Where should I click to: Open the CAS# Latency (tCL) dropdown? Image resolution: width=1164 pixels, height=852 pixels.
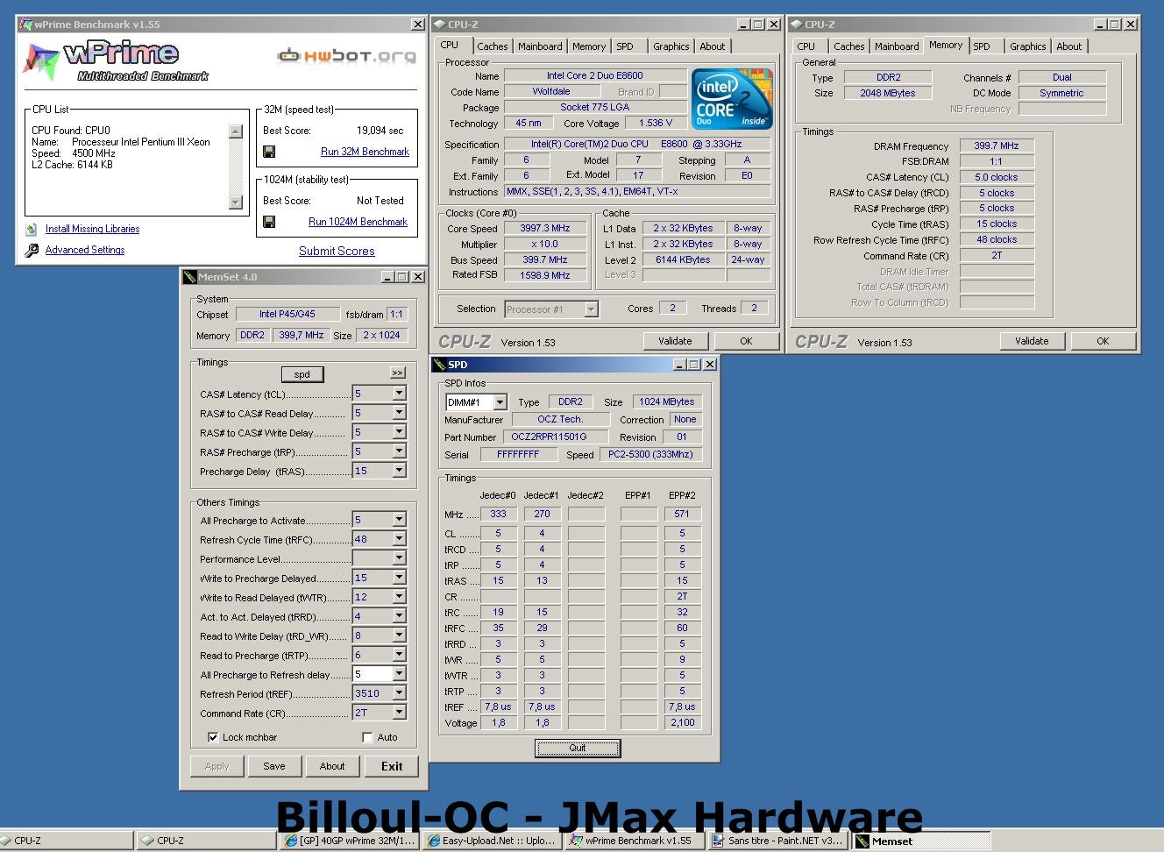399,394
